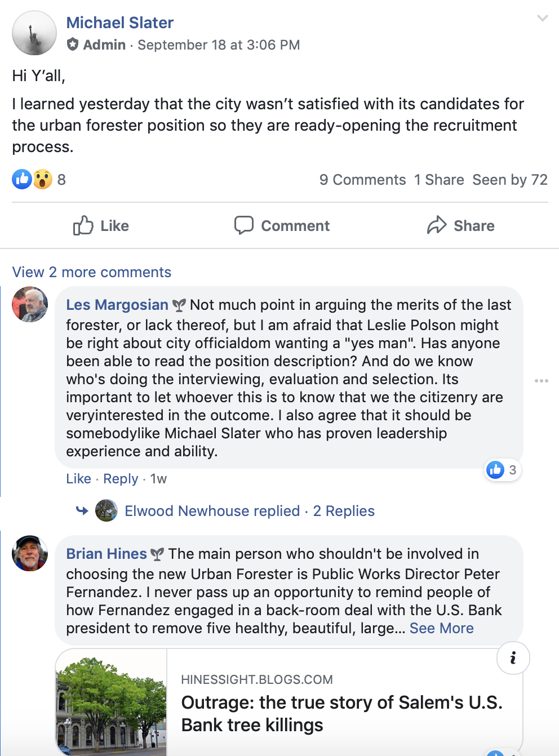Viewport: 559px width, 756px height.
Task: Like the post with thumbs-up button
Action: (x=101, y=226)
